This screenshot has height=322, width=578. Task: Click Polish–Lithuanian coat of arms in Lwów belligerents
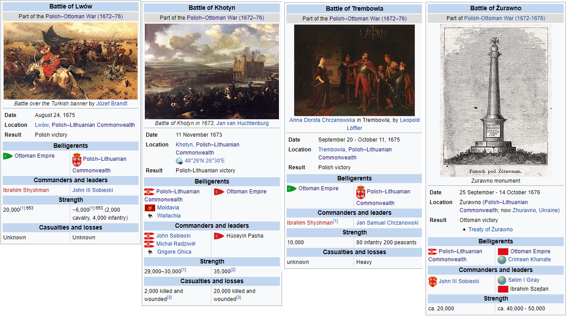tap(77, 159)
